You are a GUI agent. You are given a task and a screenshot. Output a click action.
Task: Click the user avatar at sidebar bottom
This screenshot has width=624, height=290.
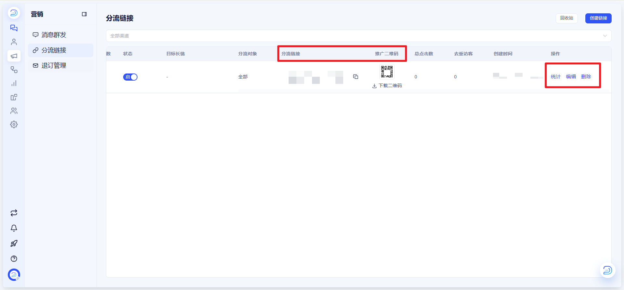point(14,275)
